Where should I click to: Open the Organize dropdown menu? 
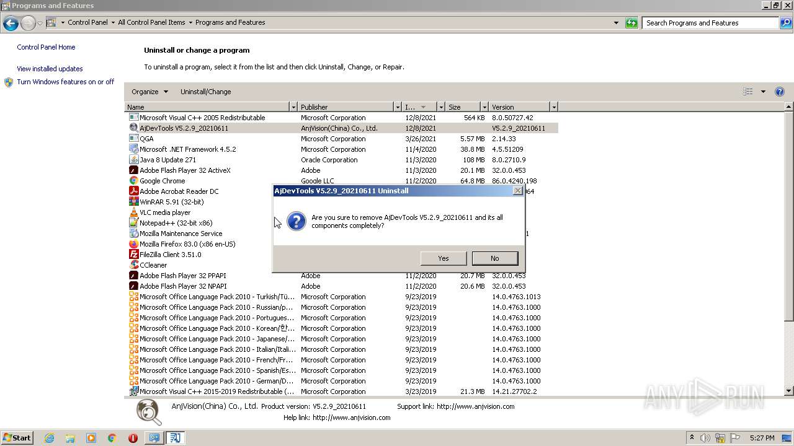point(149,92)
